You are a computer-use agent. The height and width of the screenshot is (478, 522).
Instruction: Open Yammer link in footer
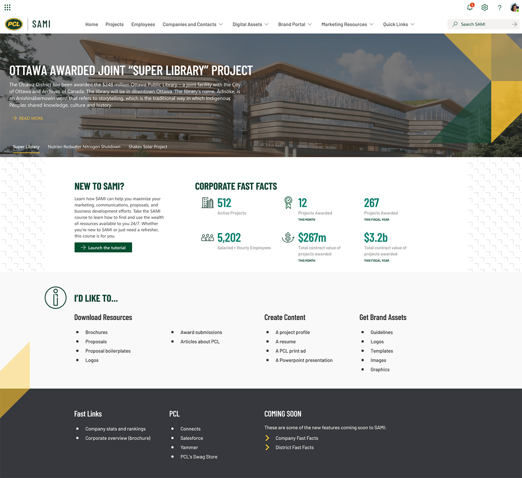tap(189, 448)
